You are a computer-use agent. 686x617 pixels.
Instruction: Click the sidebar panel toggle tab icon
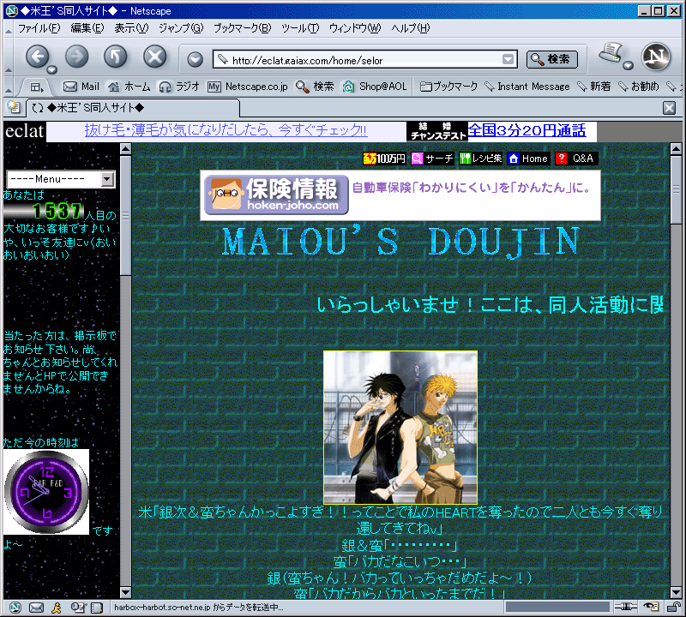click(x=37, y=87)
